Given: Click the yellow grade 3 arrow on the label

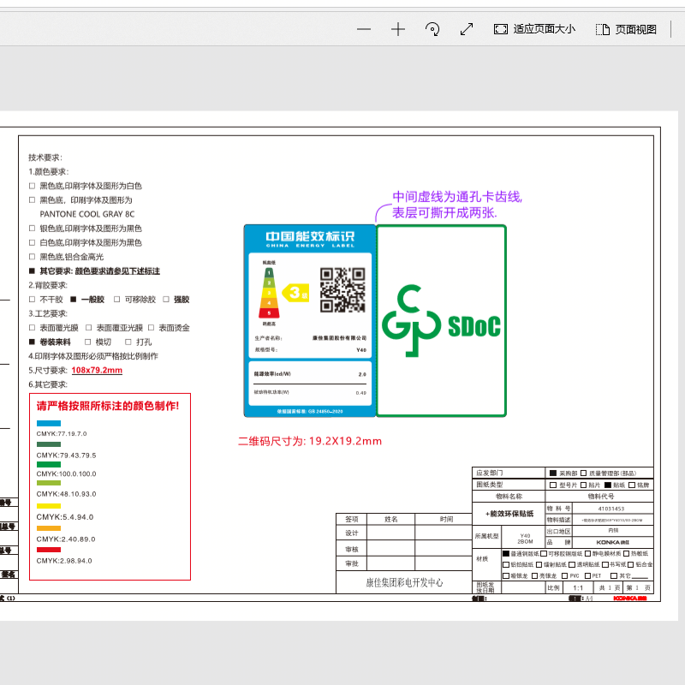Looking at the screenshot, I should (x=295, y=293).
